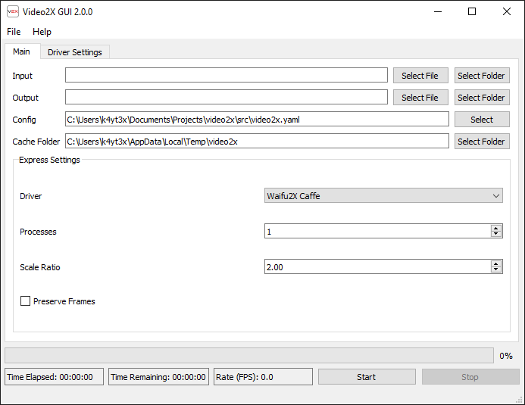This screenshot has width=525, height=405.
Task: Click the Cache Folder path field
Action: [257, 142]
